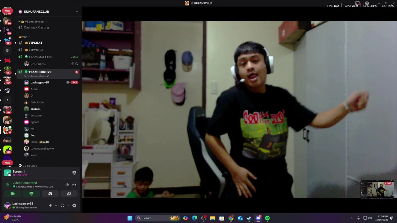
Task: Open the Windows Start menu
Action: point(130,218)
